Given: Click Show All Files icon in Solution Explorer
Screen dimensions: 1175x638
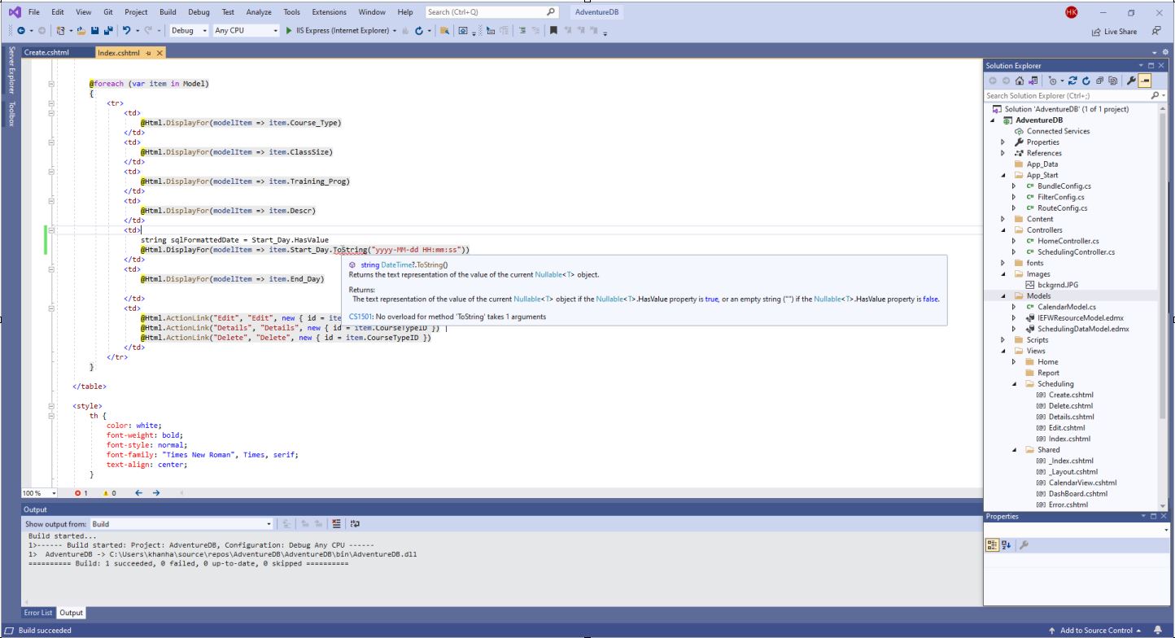Looking at the screenshot, I should pos(1112,81).
